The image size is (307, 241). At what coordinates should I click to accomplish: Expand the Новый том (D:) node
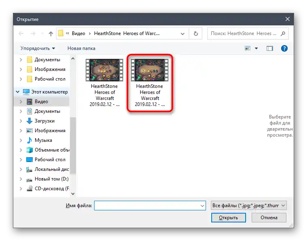tap(21, 179)
